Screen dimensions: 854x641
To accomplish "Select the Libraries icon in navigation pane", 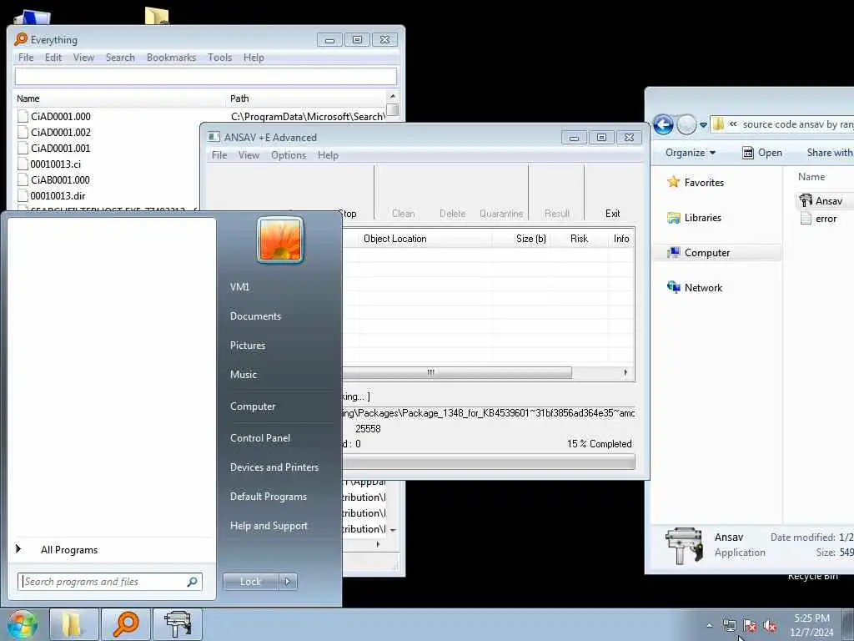I will pos(674,218).
